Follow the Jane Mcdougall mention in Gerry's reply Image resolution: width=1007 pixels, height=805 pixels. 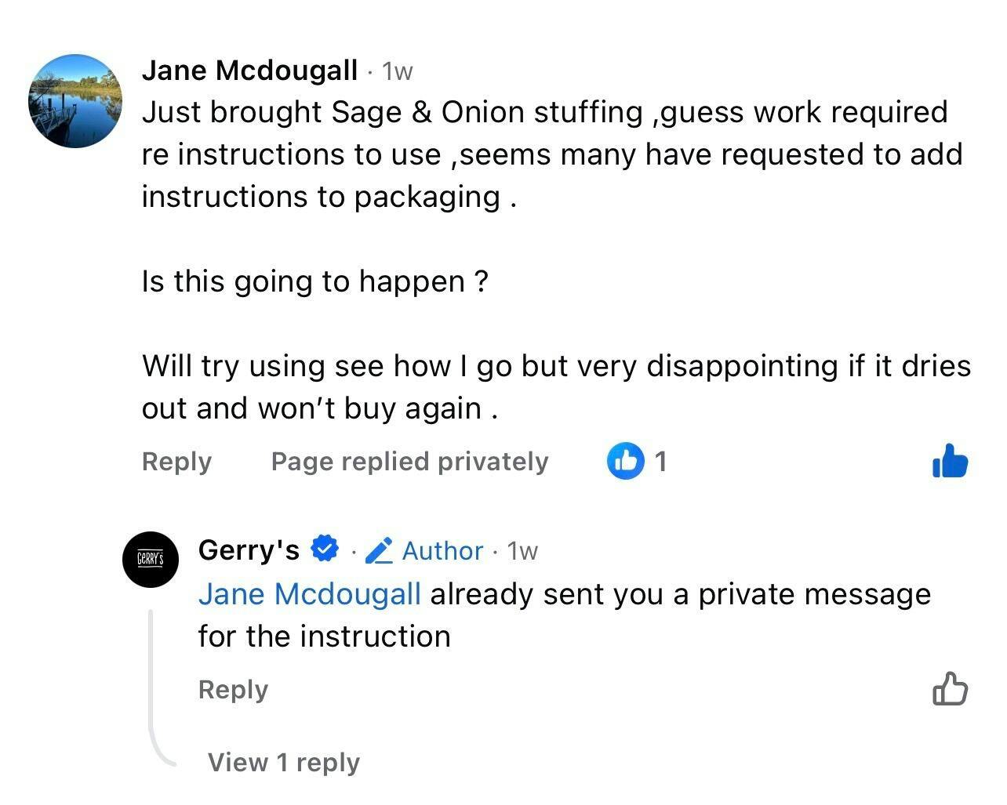[309, 594]
